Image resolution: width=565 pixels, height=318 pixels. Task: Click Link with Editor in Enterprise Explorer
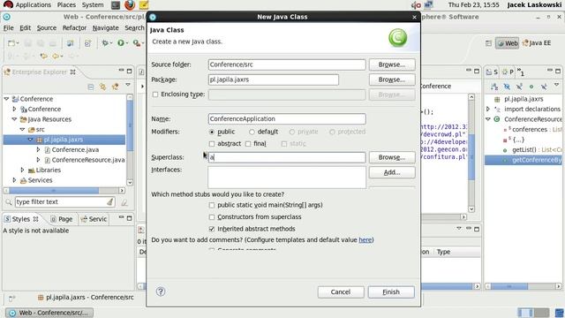[103, 87]
